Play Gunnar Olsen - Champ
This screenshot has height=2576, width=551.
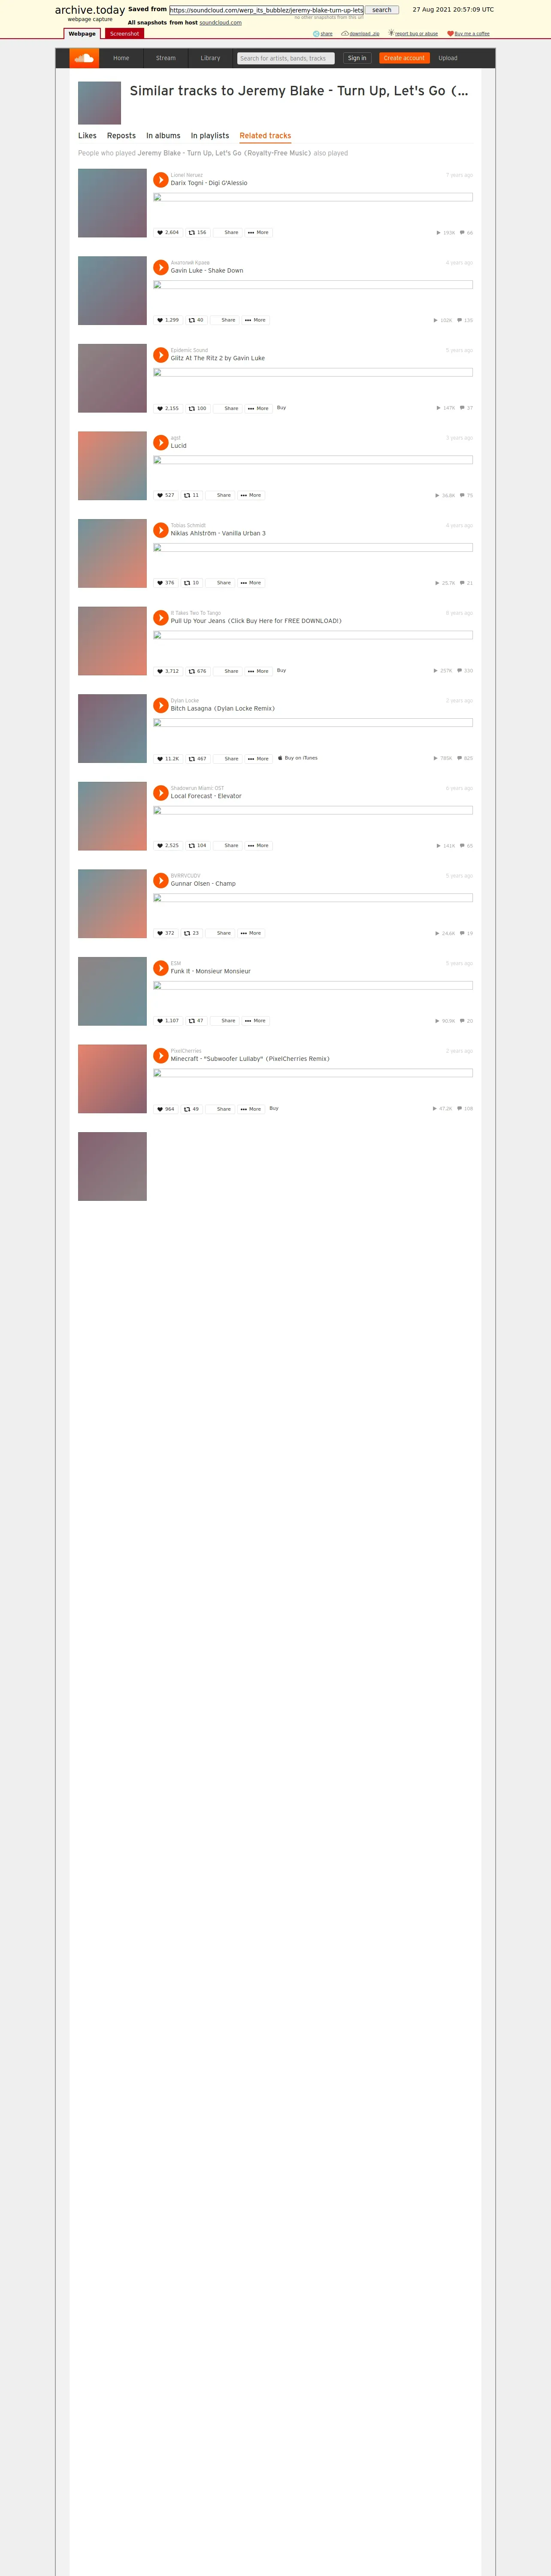pos(161,880)
